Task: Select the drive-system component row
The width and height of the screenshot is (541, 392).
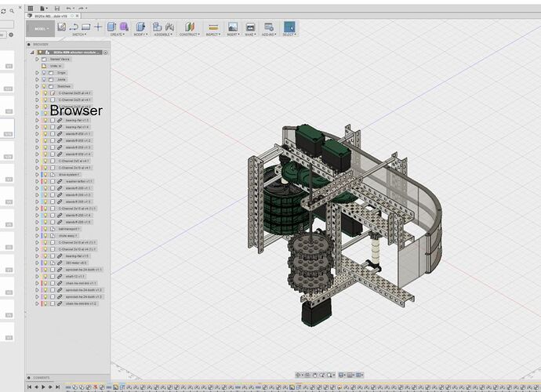Action: click(69, 175)
